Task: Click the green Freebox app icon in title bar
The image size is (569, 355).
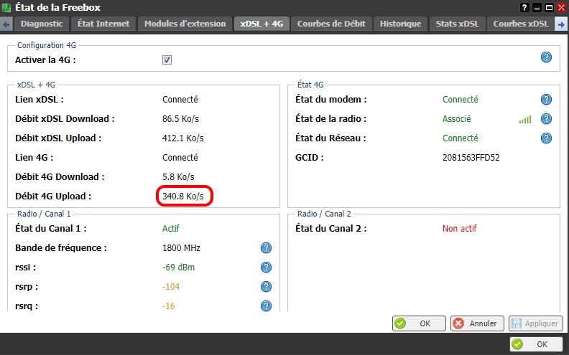Action: [x=6, y=7]
